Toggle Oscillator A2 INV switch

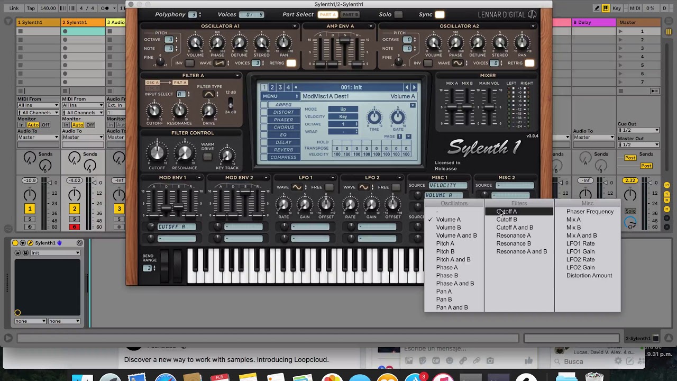428,63
